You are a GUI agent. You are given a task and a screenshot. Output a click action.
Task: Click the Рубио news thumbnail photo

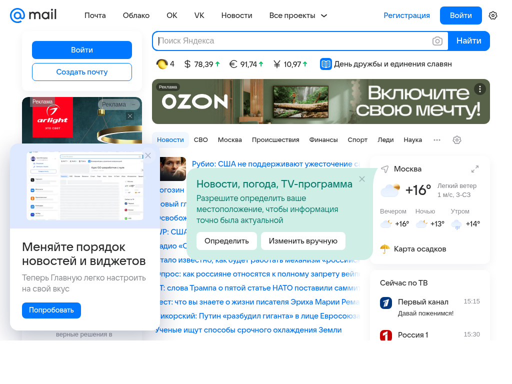172,169
